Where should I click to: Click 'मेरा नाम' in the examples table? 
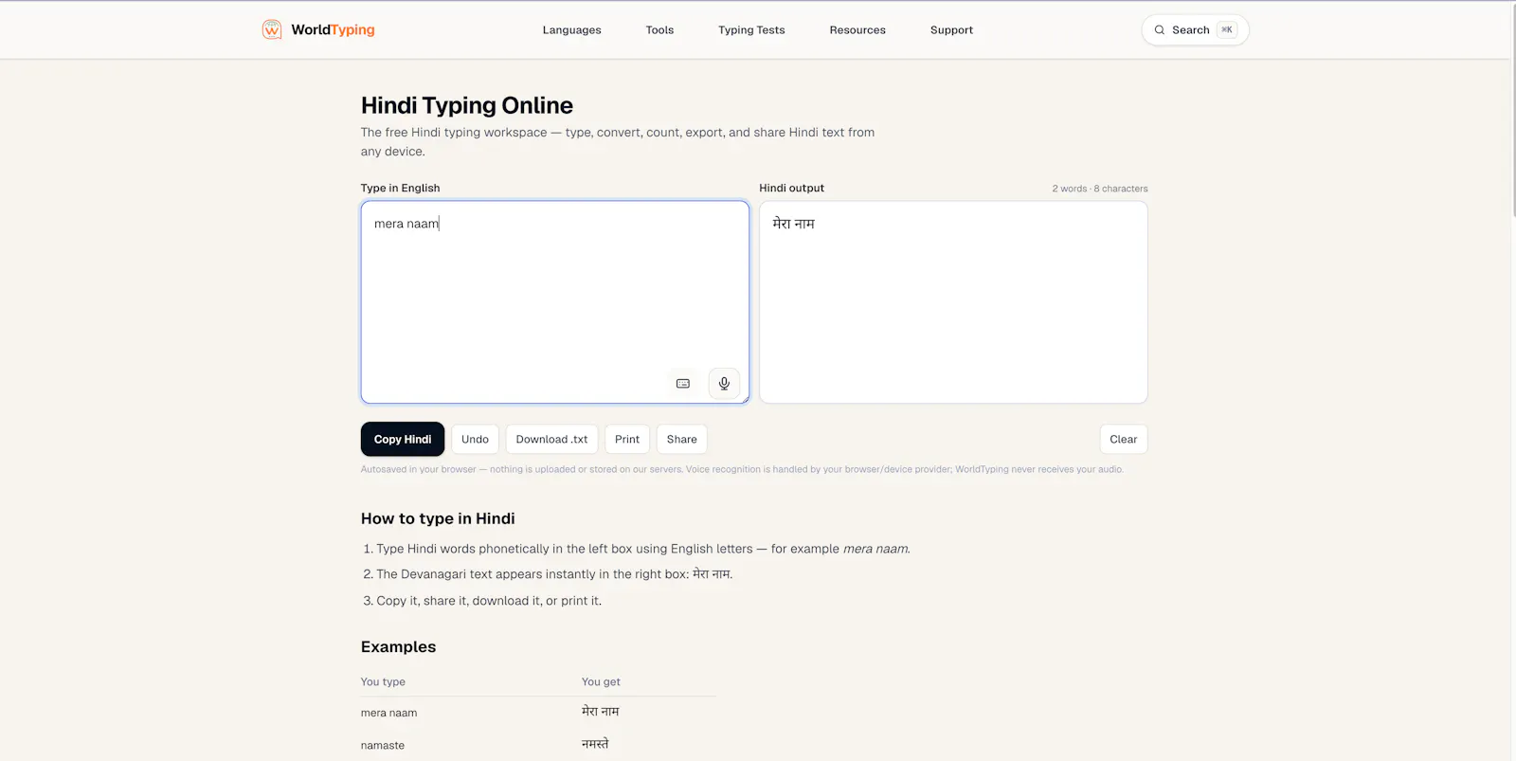(x=600, y=711)
